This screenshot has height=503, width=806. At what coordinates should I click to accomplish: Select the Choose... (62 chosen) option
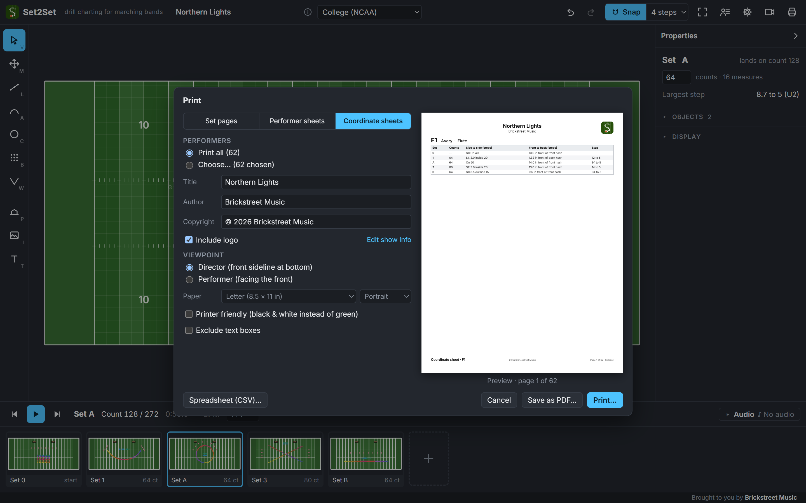tap(189, 165)
